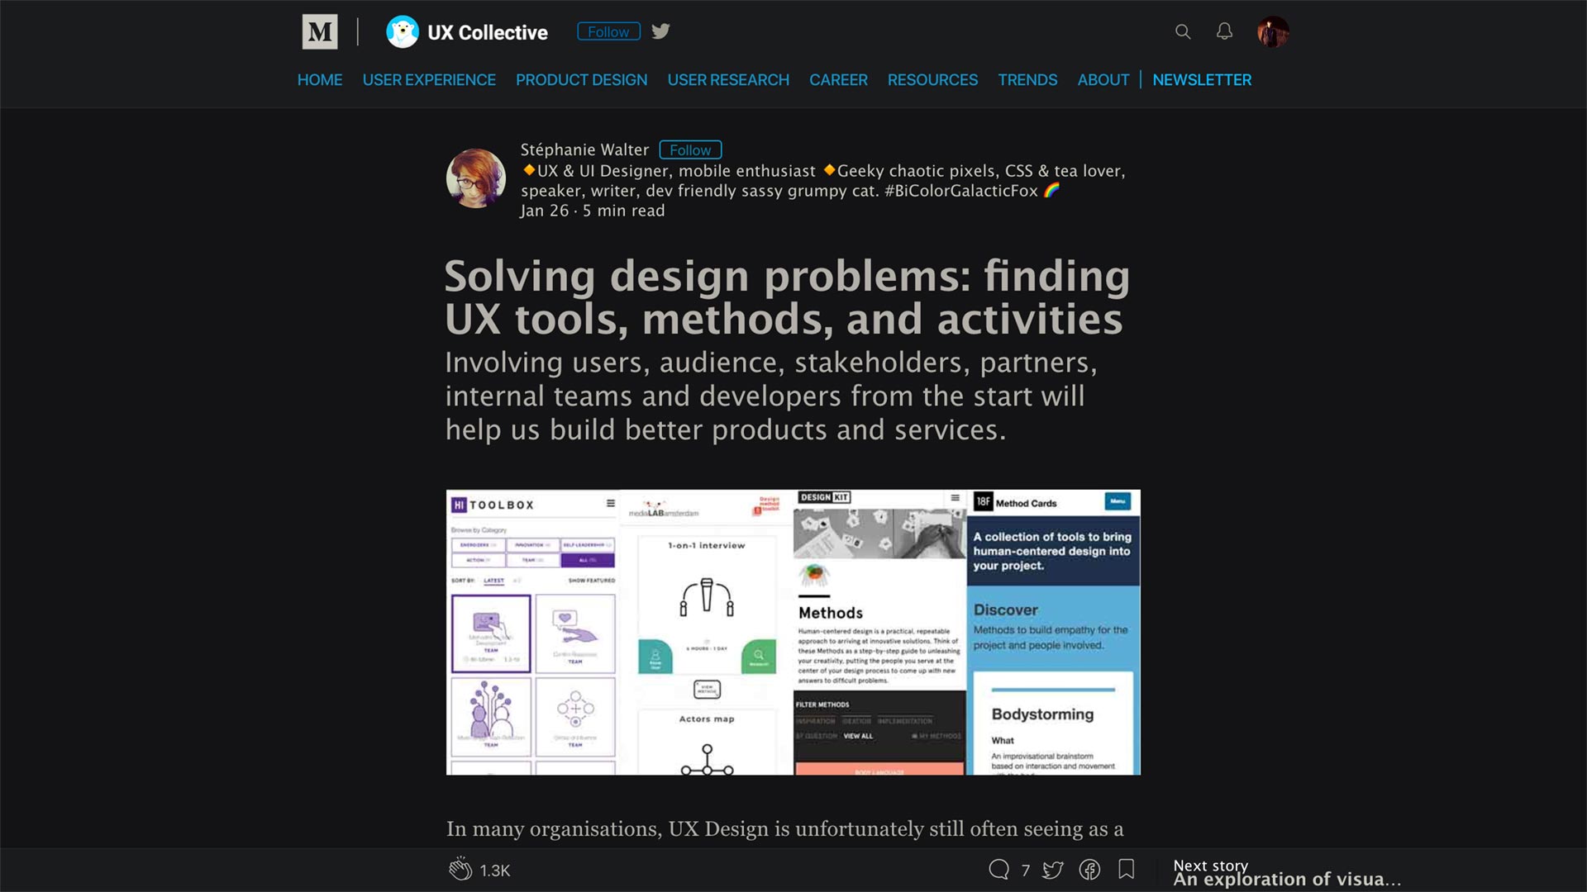Viewport: 1587px width, 892px height.
Task: Open the UX toolbox hero image
Action: click(x=793, y=632)
